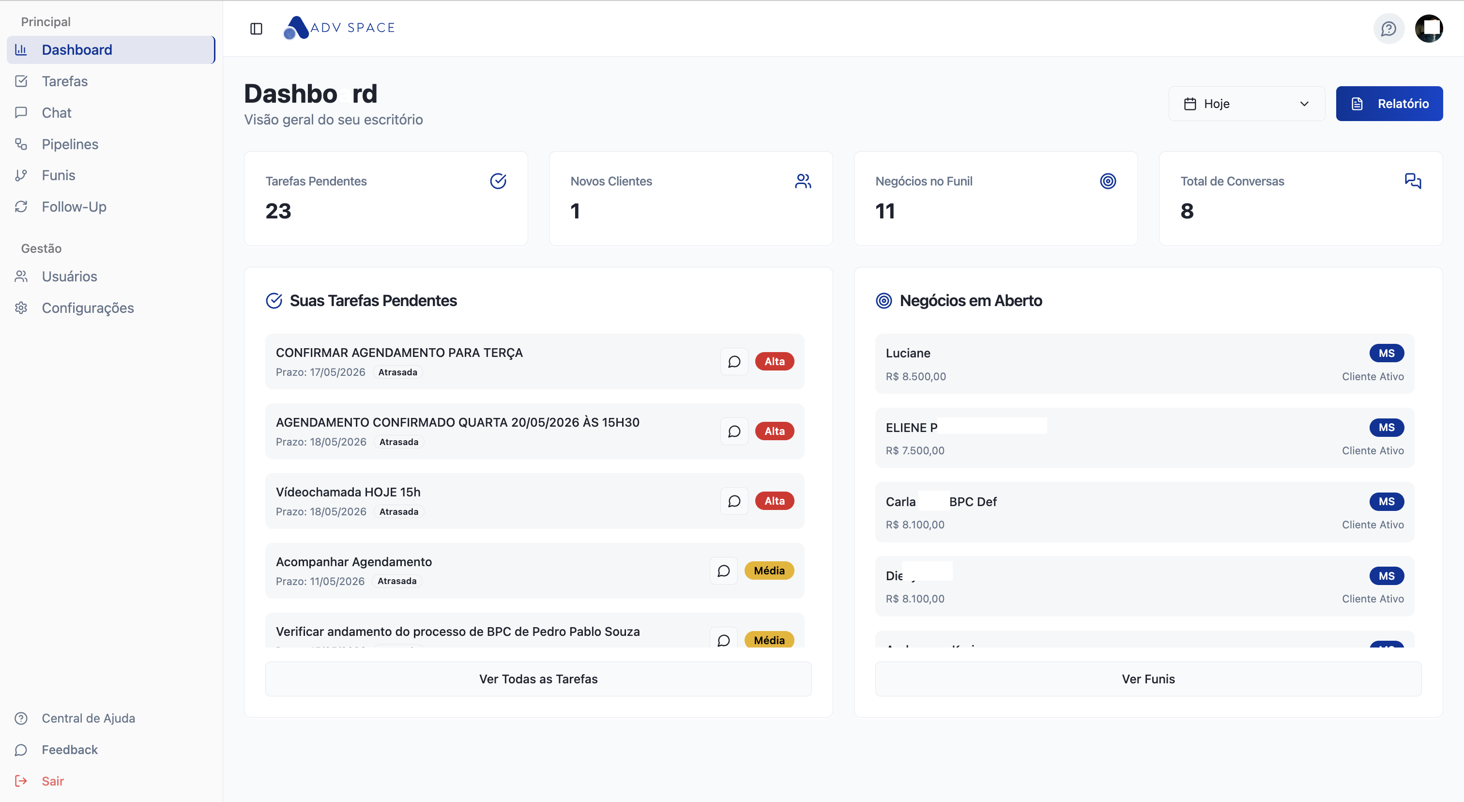The image size is (1464, 802).
Task: Open the comment icon on Vídeochamada HOJE task
Action: tap(734, 501)
